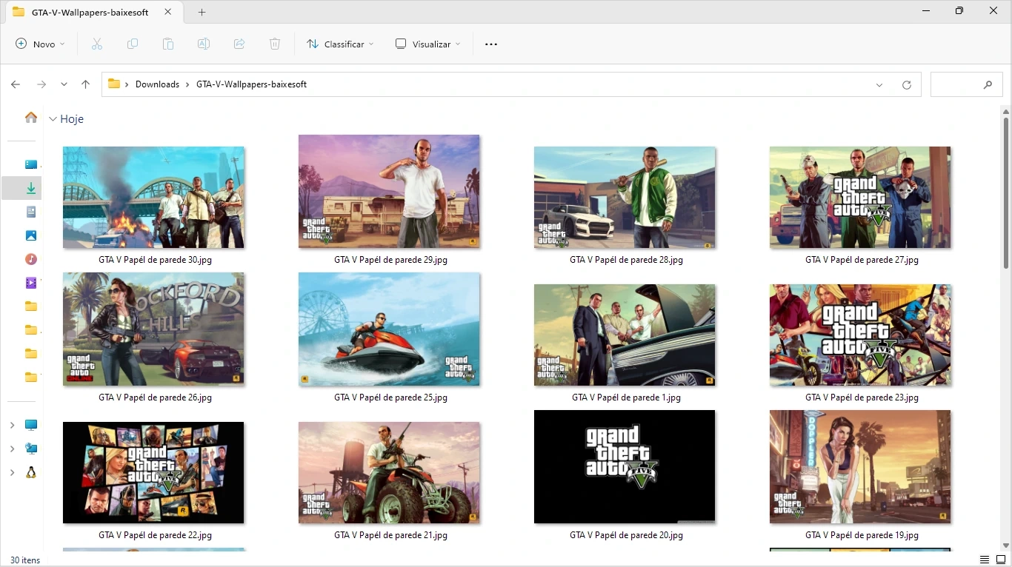Go forward with the right arrow
This screenshot has width=1012, height=567.
(41, 84)
